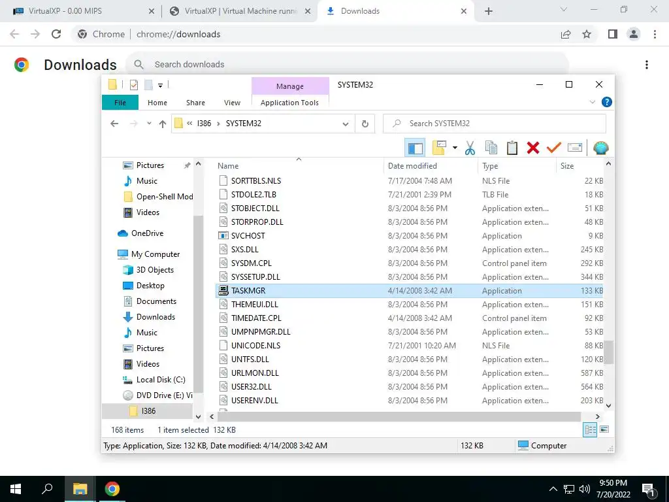Select the USER32.DLL file
669x502 pixels.
pyautogui.click(x=410, y=387)
